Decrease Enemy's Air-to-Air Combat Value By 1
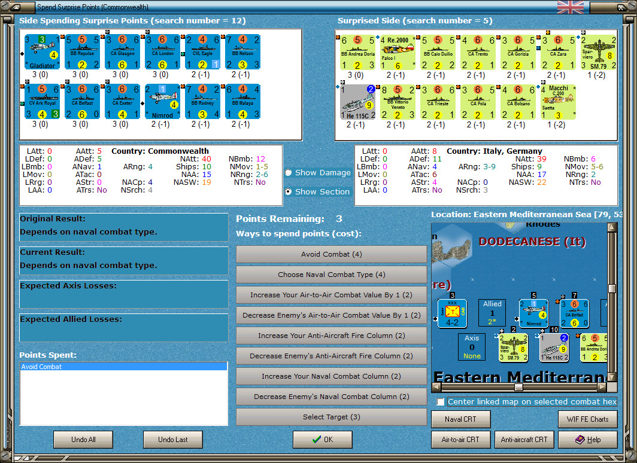Viewport: 637px width, 463px height. [x=332, y=315]
